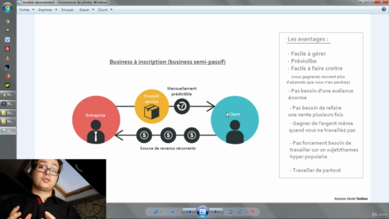Select the photo viewer 'm...' taskbar button
Image resolution: width=389 pixels, height=219 pixels.
[x=8, y=130]
